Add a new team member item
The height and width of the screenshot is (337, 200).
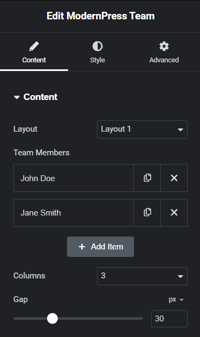click(100, 247)
